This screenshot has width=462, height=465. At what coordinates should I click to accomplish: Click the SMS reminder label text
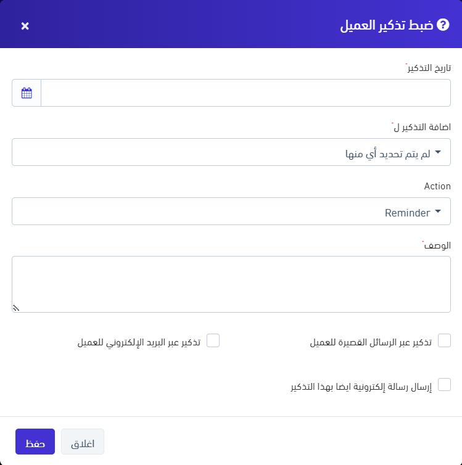pyautogui.click(x=370, y=342)
